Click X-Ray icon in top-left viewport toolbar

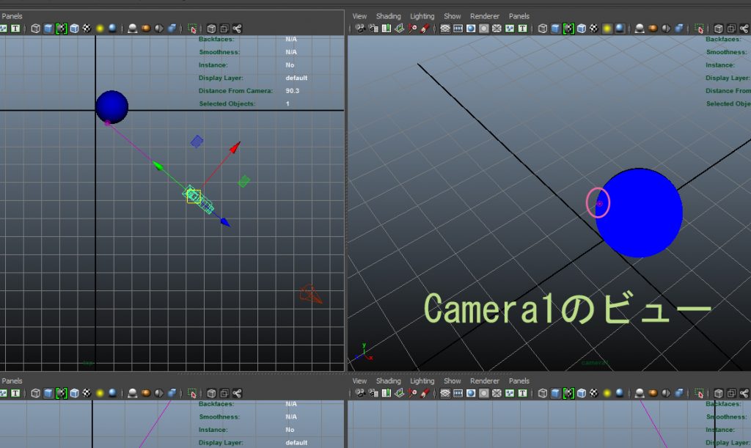coord(211,29)
